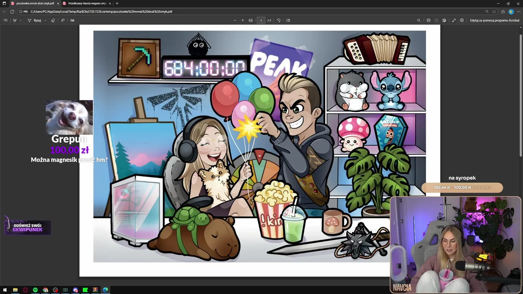This screenshot has height=294, width=523.
Task: Open Kick app from taskbar
Action: (x=85, y=290)
